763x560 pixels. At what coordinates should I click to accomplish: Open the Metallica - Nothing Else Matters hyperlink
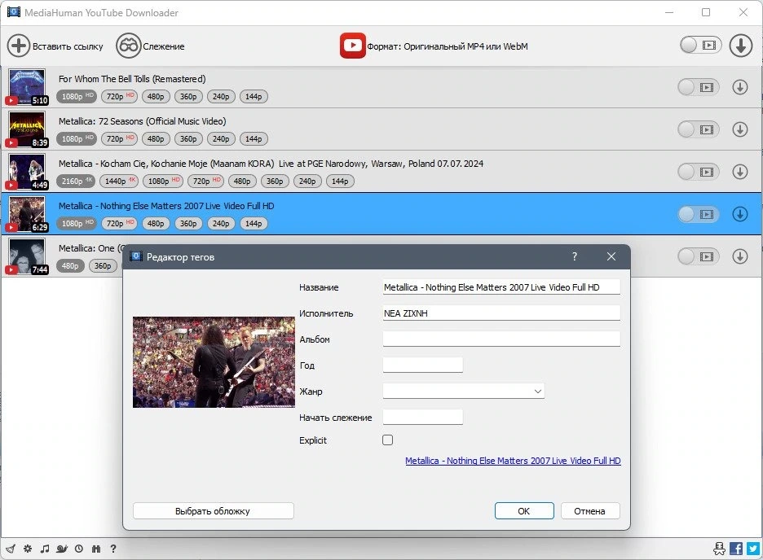coord(513,461)
